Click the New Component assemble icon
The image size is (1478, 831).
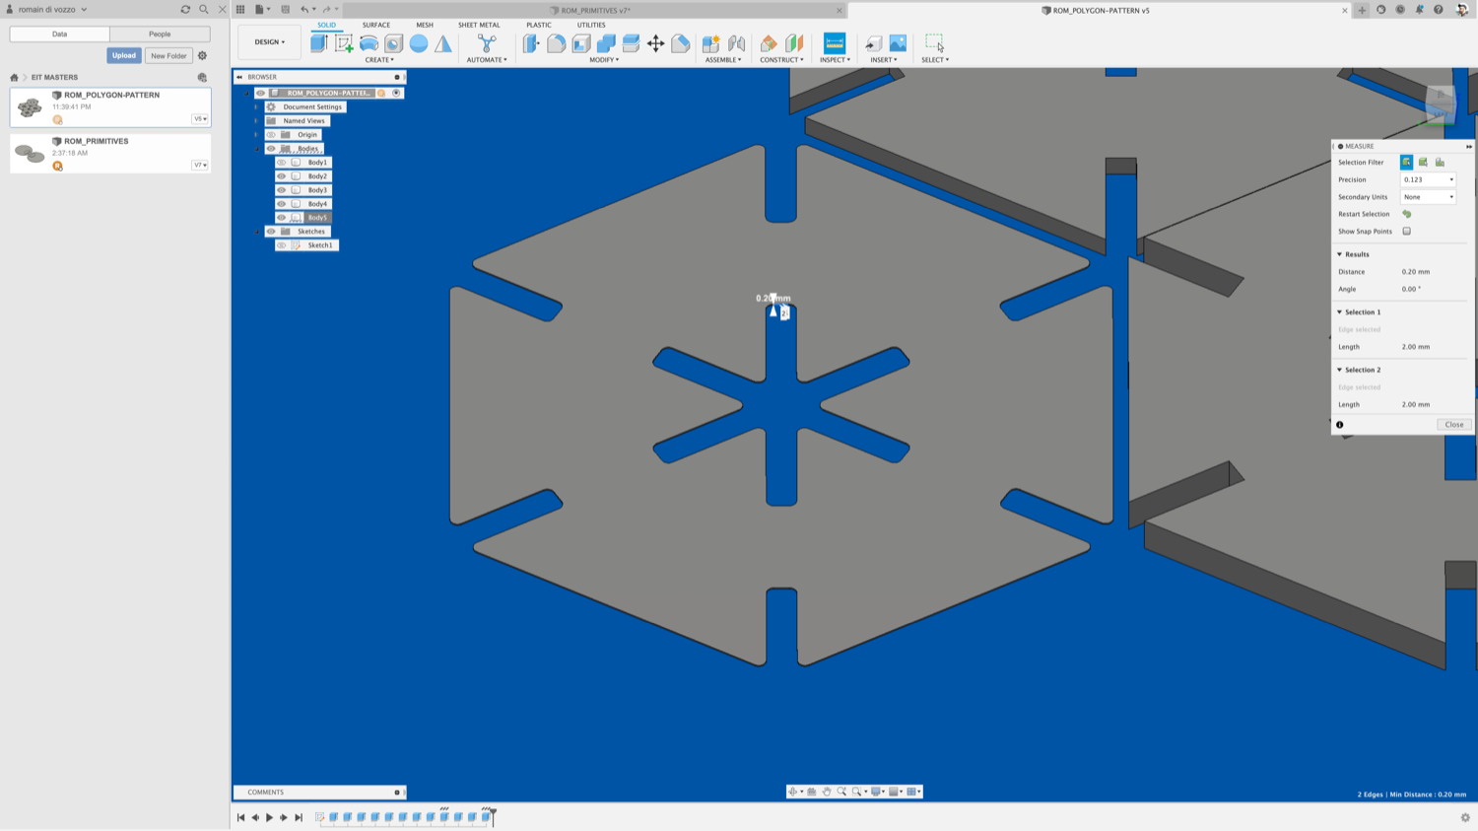click(710, 42)
